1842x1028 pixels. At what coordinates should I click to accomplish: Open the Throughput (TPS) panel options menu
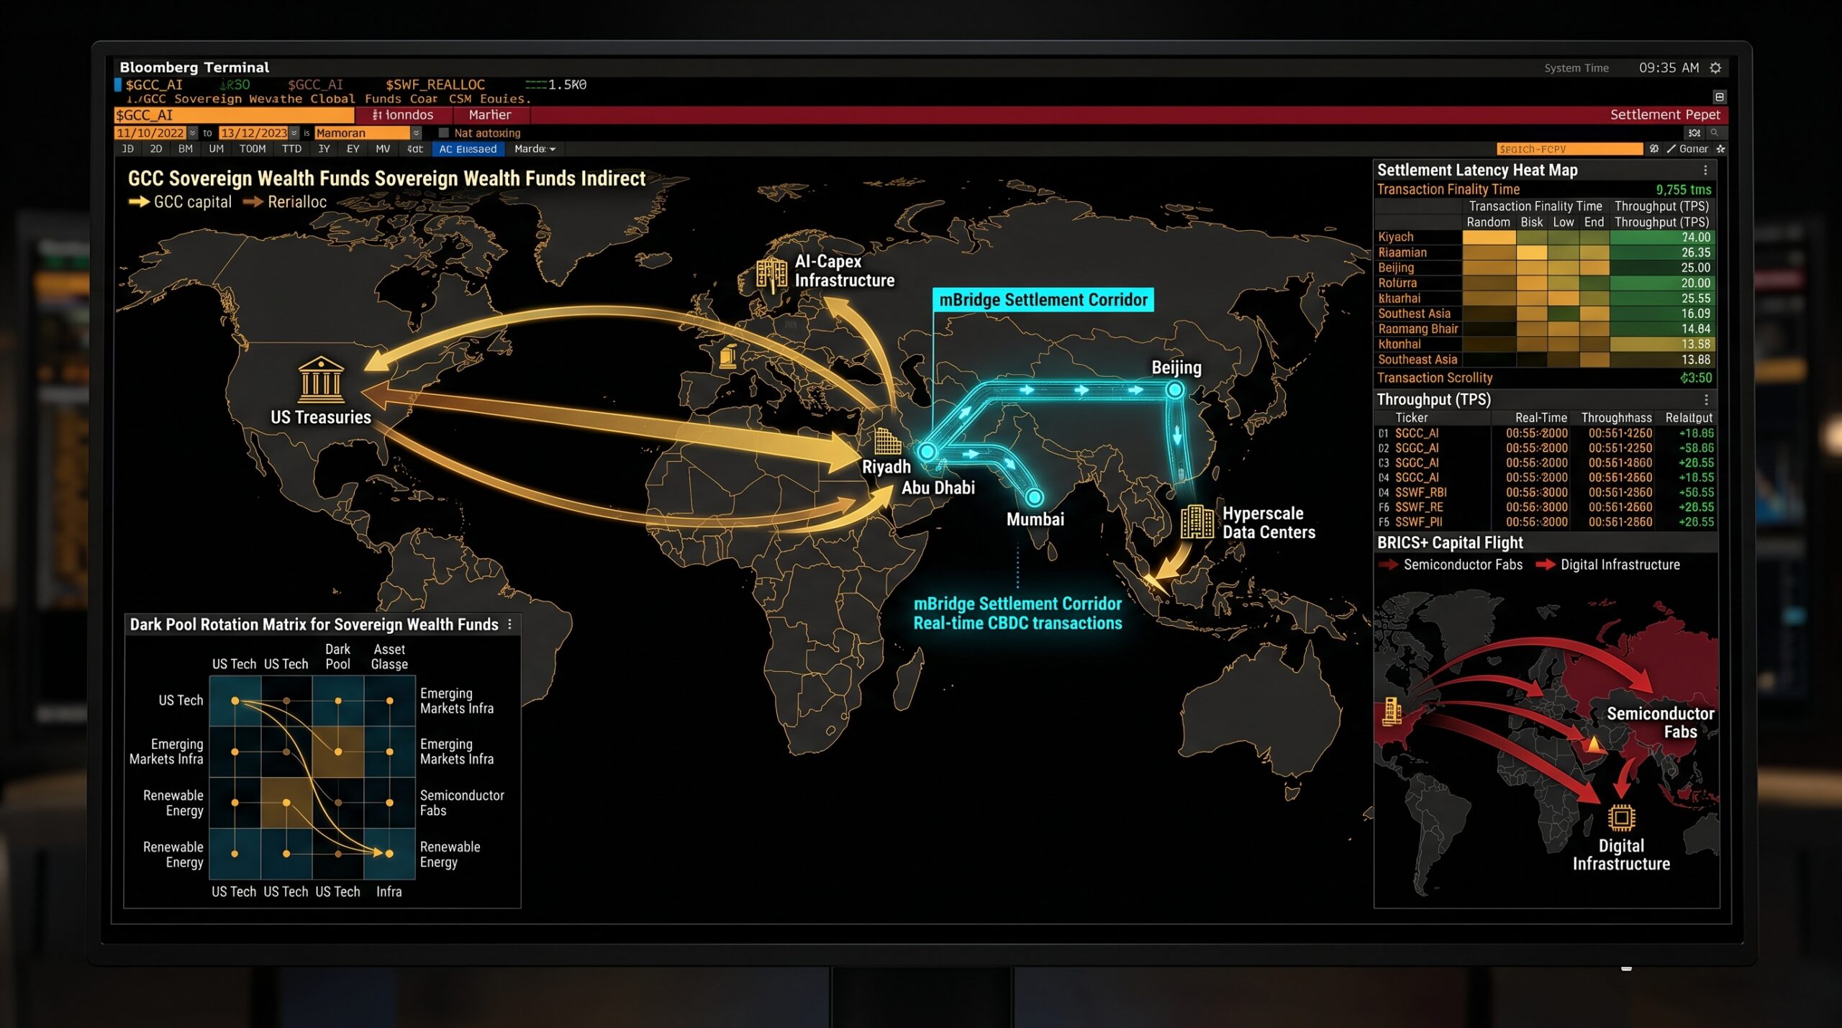coord(1706,399)
